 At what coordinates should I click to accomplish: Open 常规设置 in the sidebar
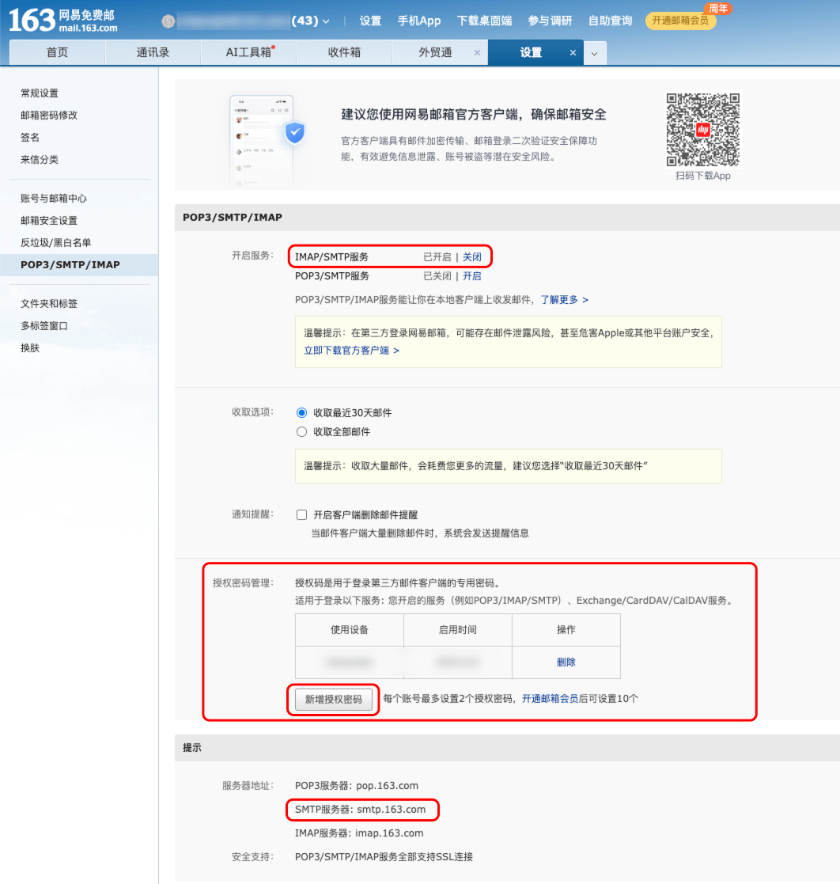tap(40, 93)
